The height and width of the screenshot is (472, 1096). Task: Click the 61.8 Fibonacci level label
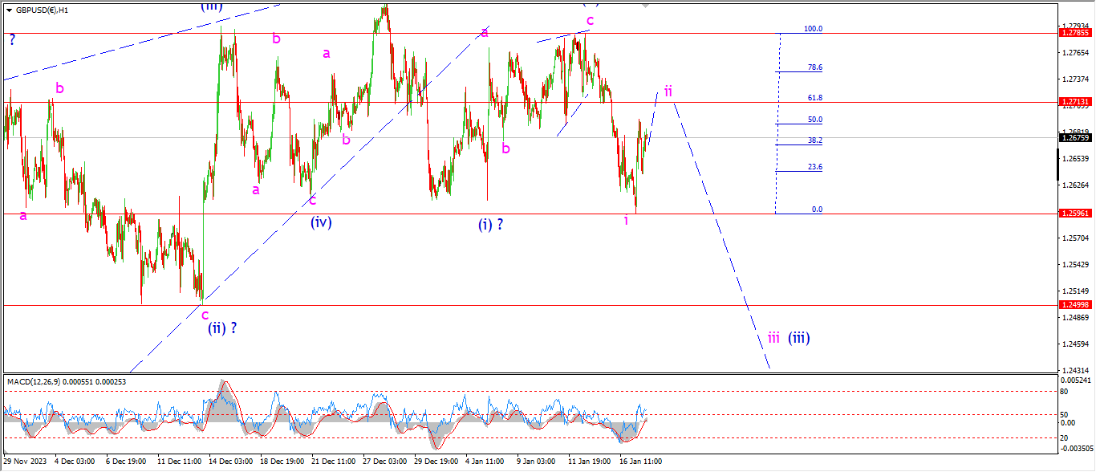click(x=814, y=97)
